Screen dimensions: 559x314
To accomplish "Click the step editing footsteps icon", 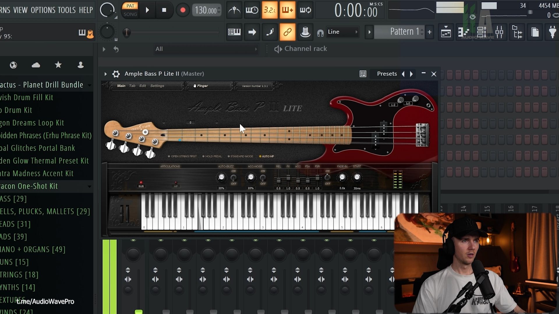I will click(x=270, y=32).
